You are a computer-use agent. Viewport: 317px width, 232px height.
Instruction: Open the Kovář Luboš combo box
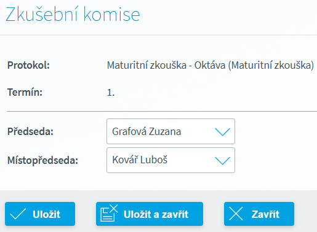171,160
